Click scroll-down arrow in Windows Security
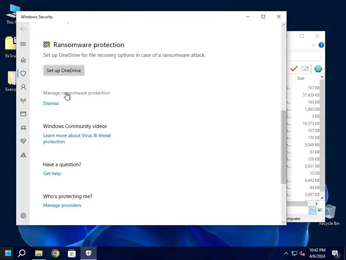The width and height of the screenshot is (346, 260). (x=284, y=222)
